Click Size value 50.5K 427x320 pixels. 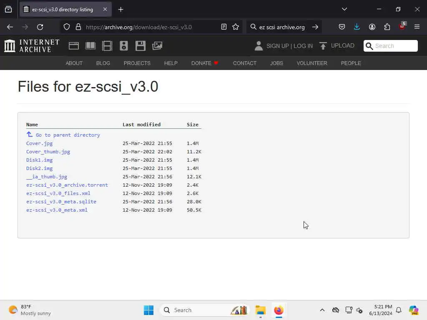[x=194, y=210]
